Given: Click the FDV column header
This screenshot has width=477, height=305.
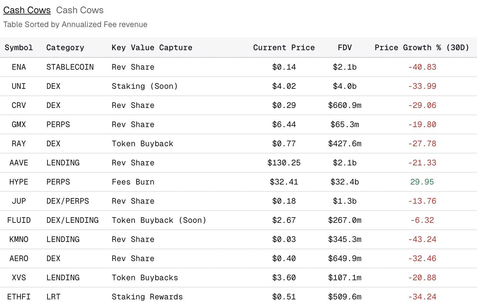Looking at the screenshot, I should click(x=345, y=48).
